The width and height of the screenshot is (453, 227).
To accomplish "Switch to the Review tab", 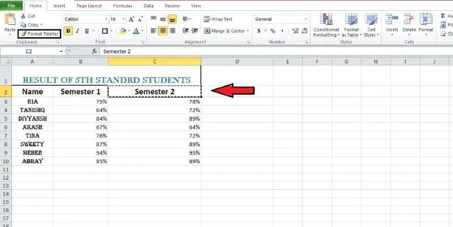I will (x=172, y=6).
